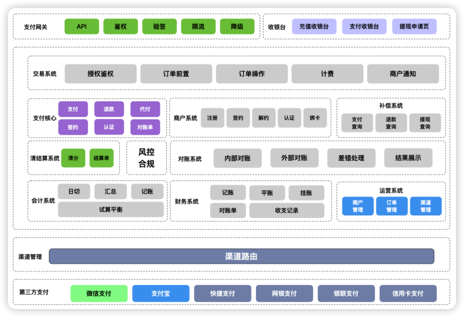The width and height of the screenshot is (464, 317).
Task: Select the API block in 支付网关
Action: 82,26
